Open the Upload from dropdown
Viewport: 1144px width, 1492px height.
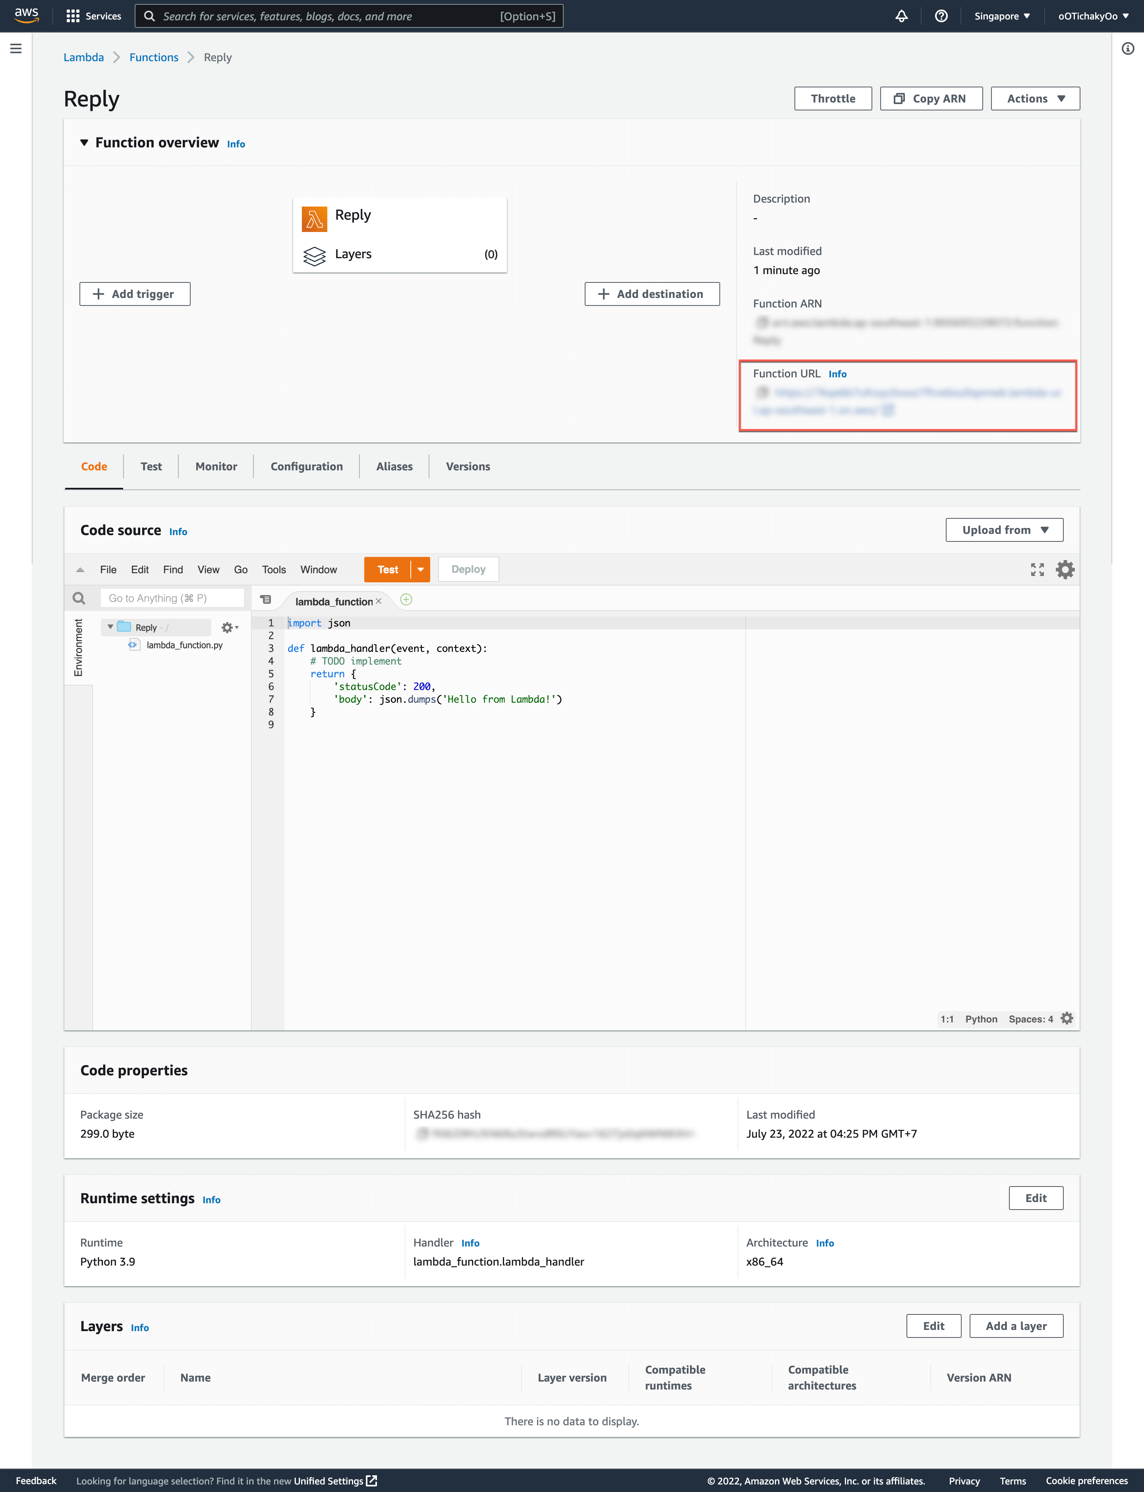(1004, 529)
